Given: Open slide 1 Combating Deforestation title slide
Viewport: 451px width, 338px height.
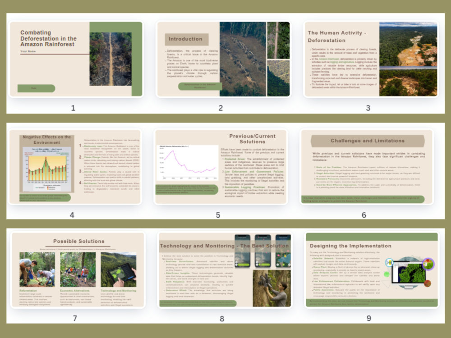Looking at the screenshot, I should [x=76, y=59].
